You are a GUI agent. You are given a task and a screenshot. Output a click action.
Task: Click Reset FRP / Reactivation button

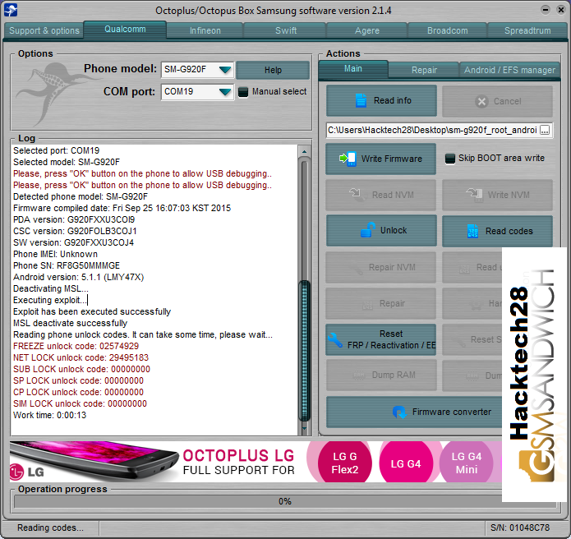click(x=380, y=339)
